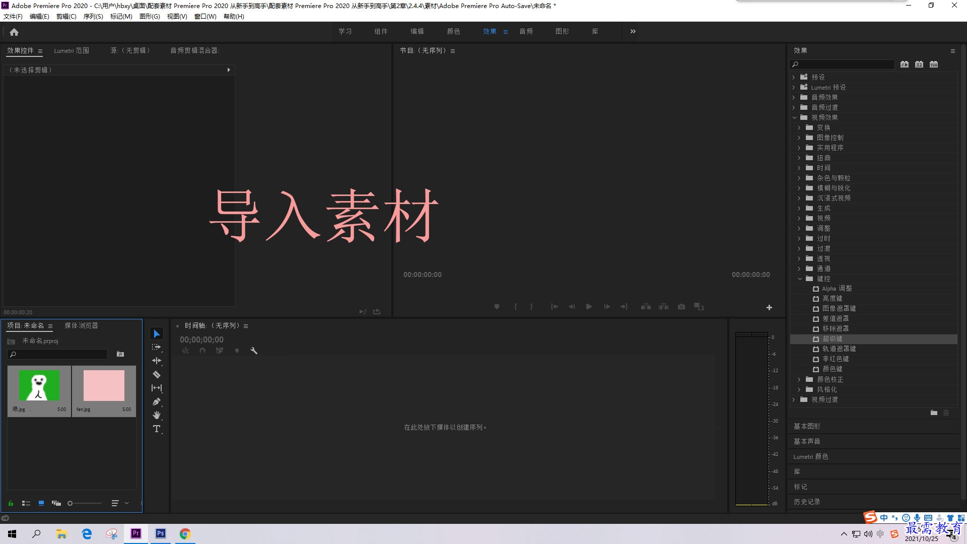Click Accelerated Effects filter icon
Image resolution: width=967 pixels, height=544 pixels.
coord(905,64)
